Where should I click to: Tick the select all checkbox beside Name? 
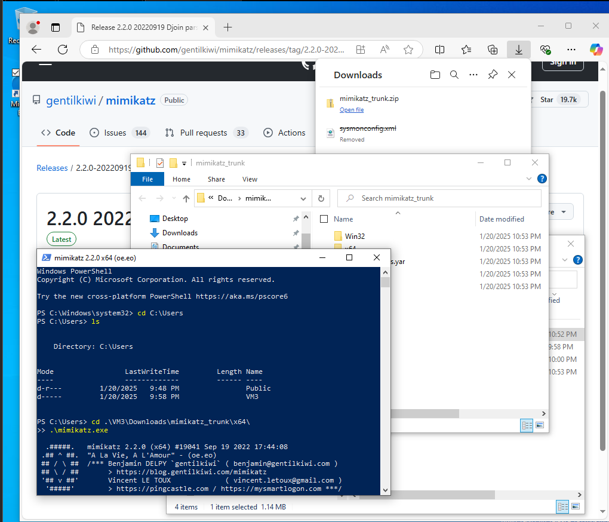pyautogui.click(x=324, y=219)
